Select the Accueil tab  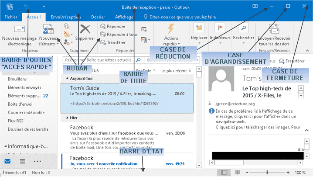(x=34, y=17)
